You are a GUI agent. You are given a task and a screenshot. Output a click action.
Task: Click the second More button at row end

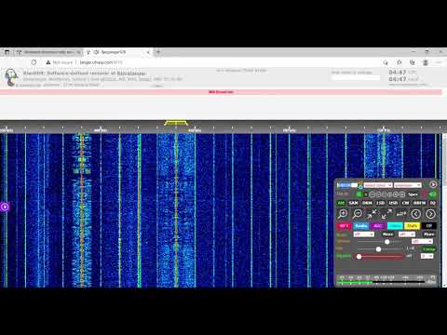(x=429, y=234)
